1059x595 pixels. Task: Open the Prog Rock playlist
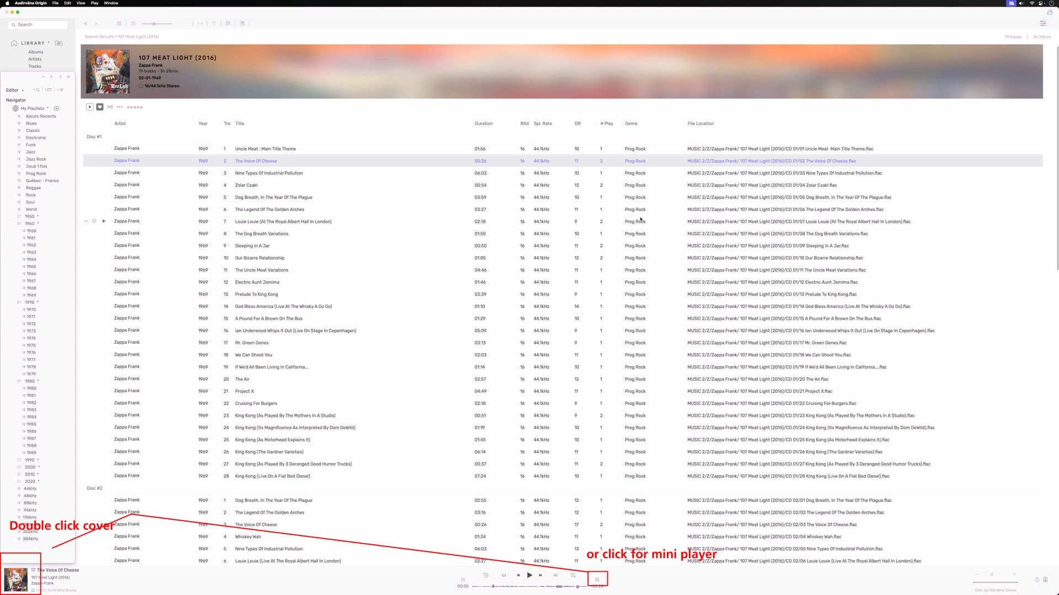[36, 174]
